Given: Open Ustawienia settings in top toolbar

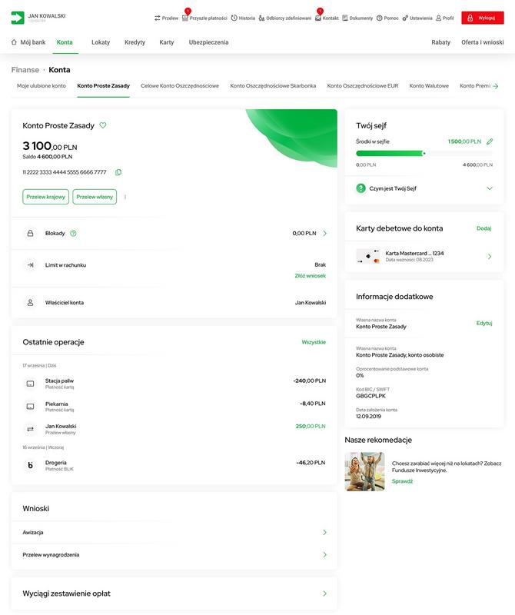Looking at the screenshot, I should coord(417,18).
